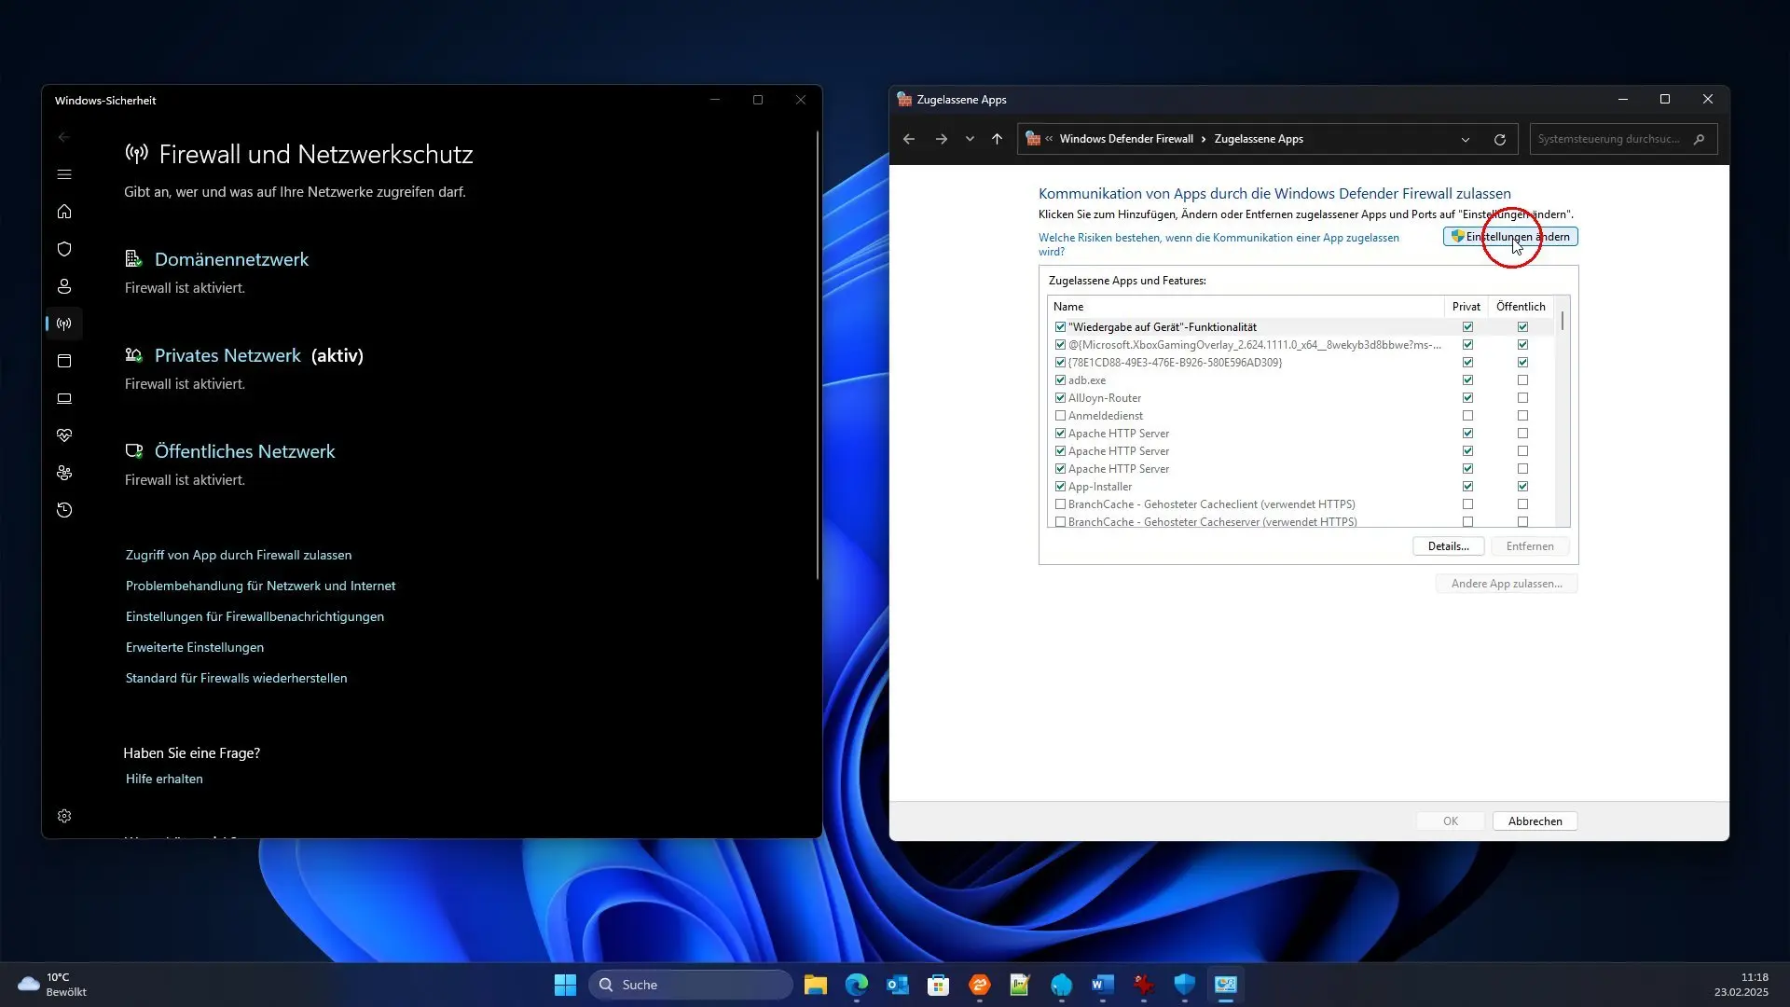Click the Name column header
This screenshot has height=1007, width=1790.
tap(1246, 307)
